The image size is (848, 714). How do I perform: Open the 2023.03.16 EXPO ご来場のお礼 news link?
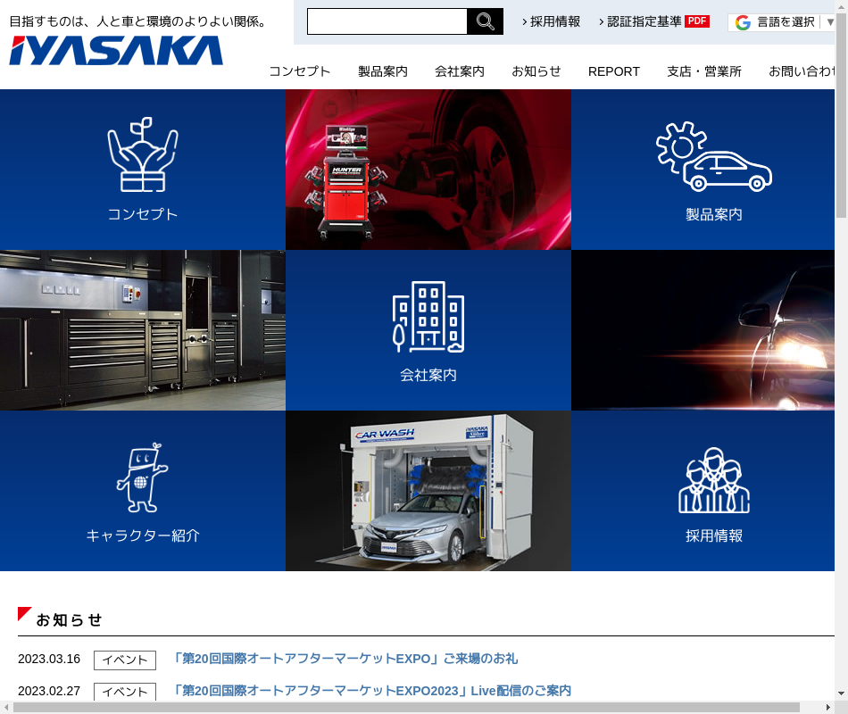point(345,659)
